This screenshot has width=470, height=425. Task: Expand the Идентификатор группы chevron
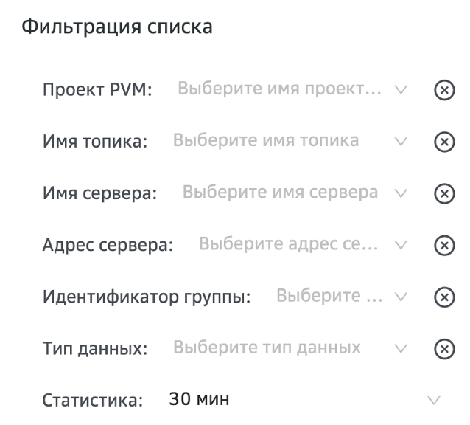coord(401,297)
